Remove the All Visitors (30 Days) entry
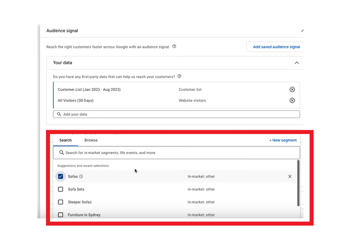The image size is (342, 240). pyautogui.click(x=292, y=100)
